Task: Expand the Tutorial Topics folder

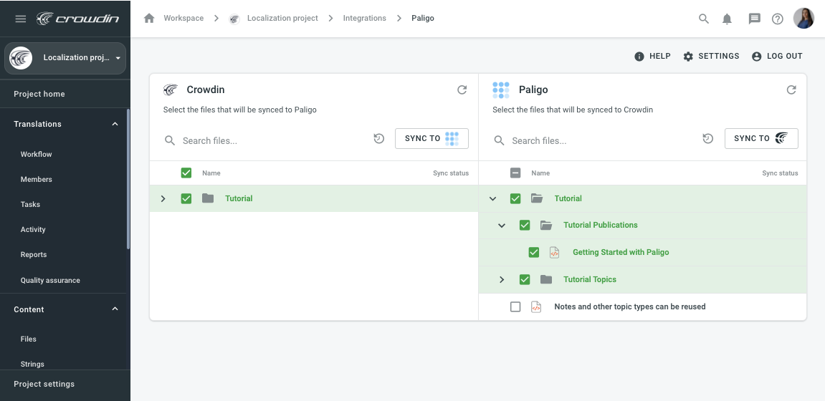Action: (502, 279)
